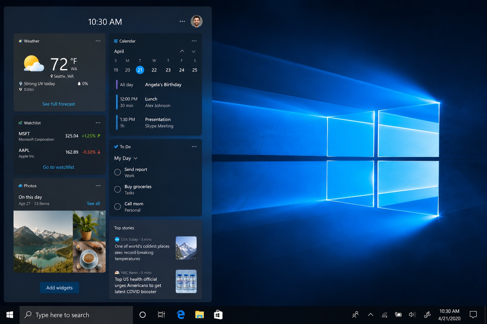Mark Call mom task complete

click(x=118, y=207)
